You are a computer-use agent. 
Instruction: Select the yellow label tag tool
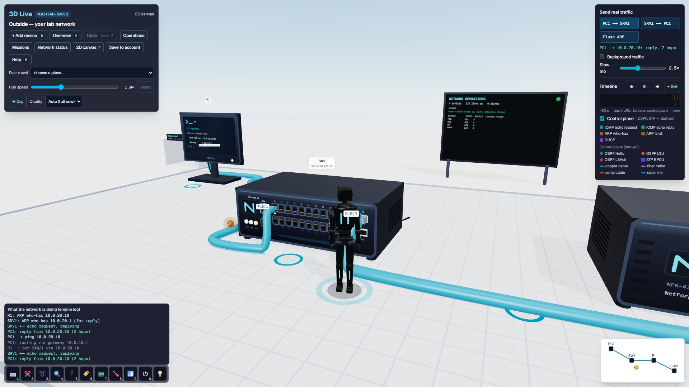coord(86,374)
